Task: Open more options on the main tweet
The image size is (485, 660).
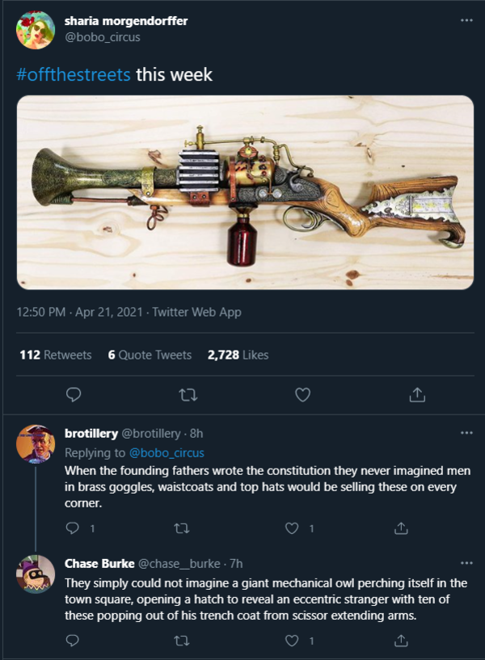Action: point(466,20)
